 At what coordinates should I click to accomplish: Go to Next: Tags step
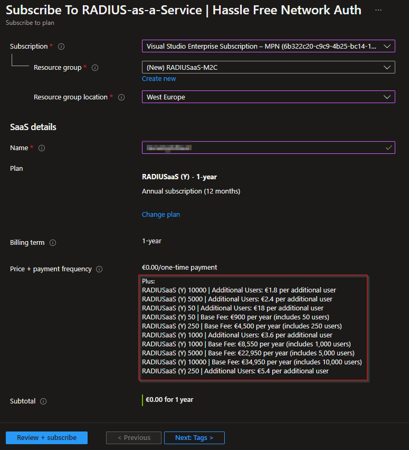[x=194, y=438]
